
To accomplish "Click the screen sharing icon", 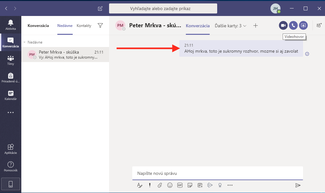I will [303, 25].
